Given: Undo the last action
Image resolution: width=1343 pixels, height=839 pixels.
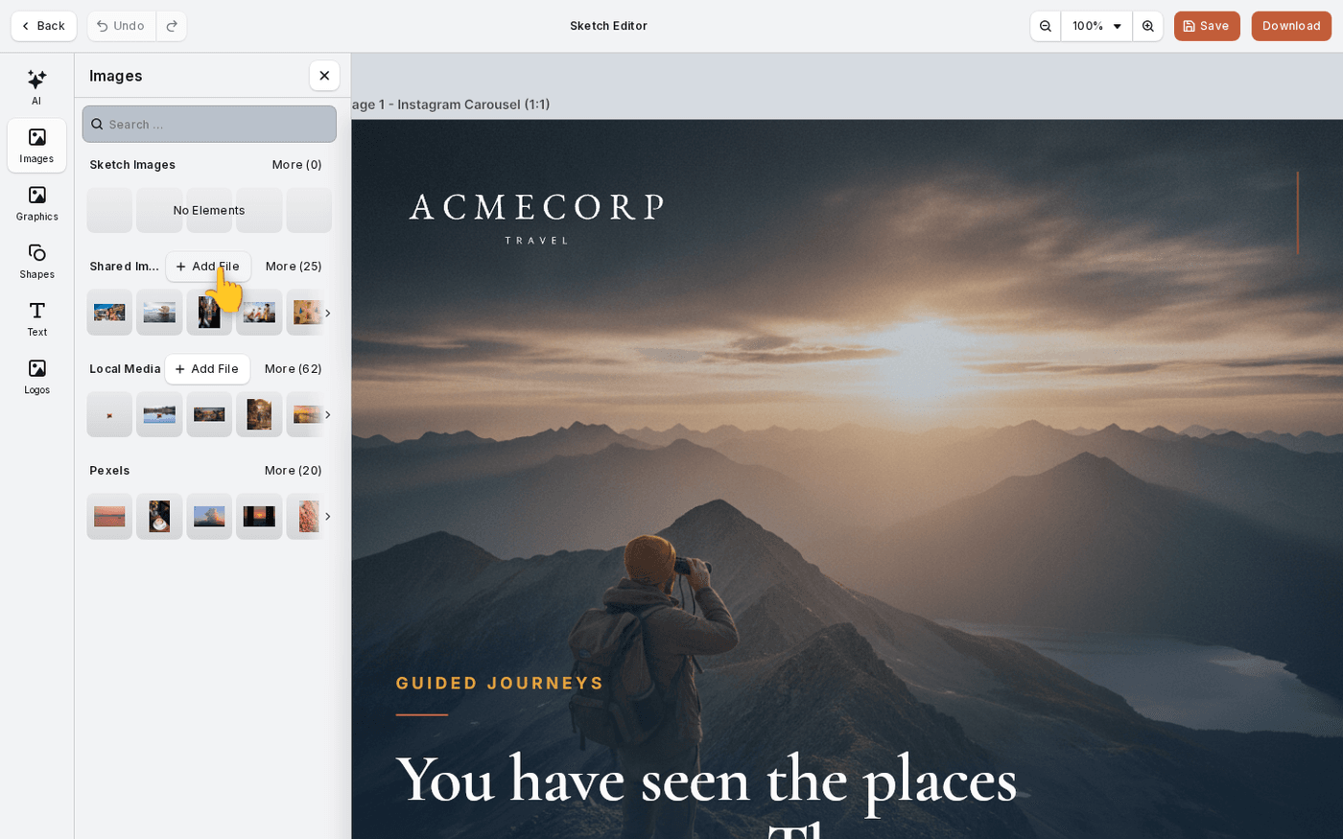Looking at the screenshot, I should 122,26.
